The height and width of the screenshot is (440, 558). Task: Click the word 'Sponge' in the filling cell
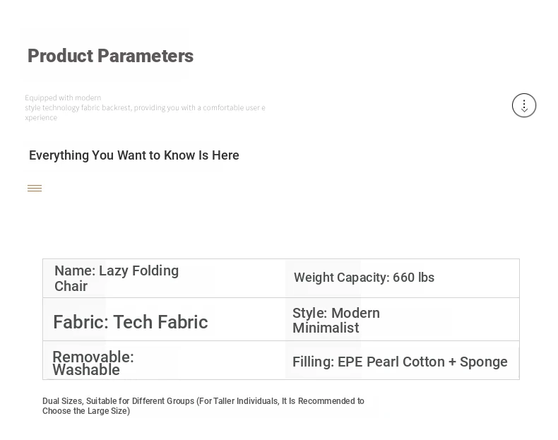484,362
